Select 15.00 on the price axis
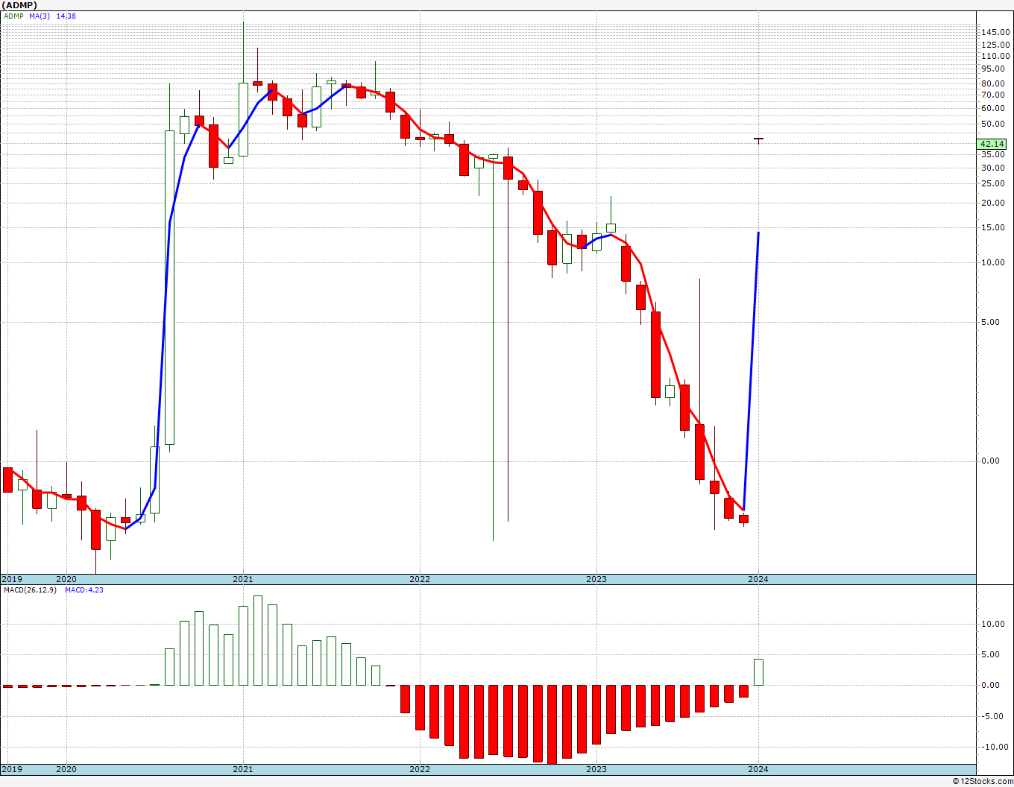 (994, 227)
